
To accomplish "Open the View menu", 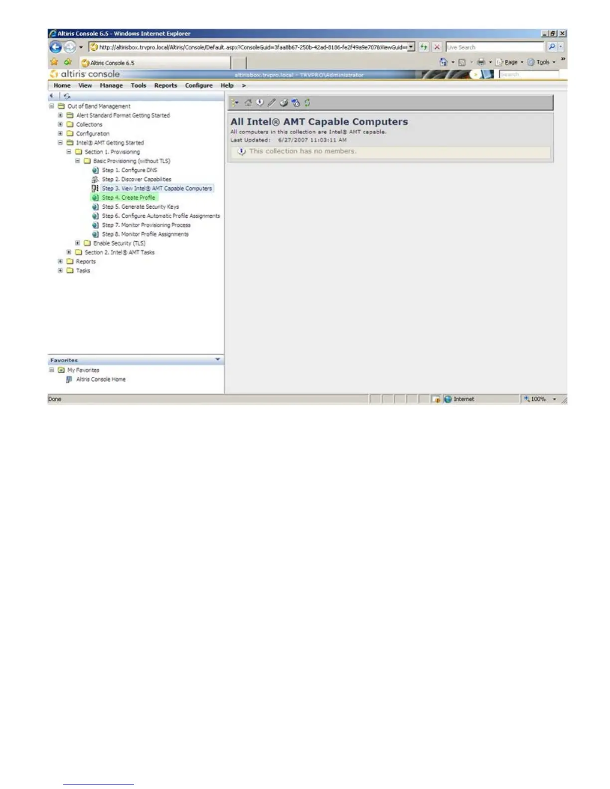I will pos(85,86).
